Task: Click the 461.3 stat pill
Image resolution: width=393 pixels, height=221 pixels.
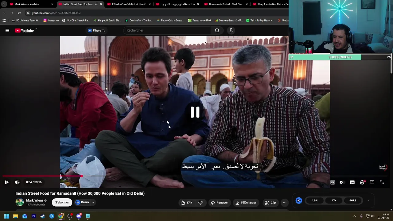Action: [x=353, y=200]
